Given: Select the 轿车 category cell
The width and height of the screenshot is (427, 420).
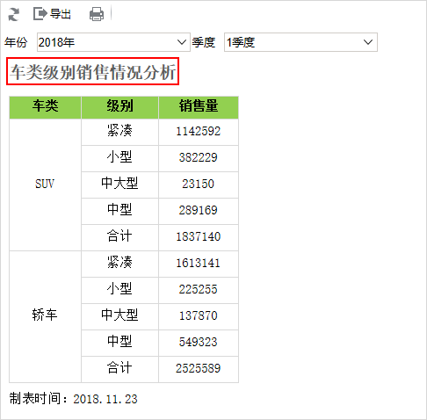Looking at the screenshot, I should [x=45, y=315].
